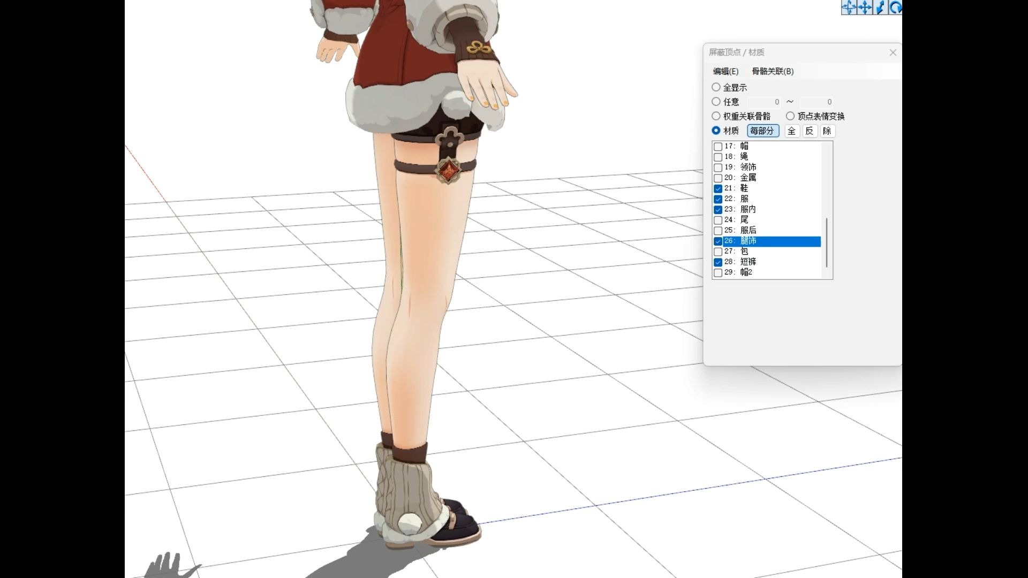The height and width of the screenshot is (578, 1028).
Task: Uncheck material 26: 腿饰 checkbox
Action: 718,241
